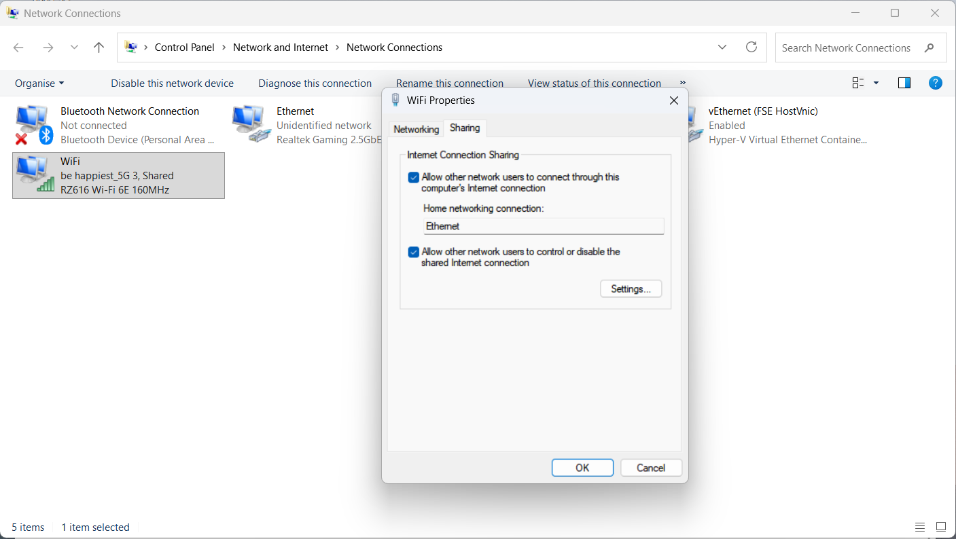Screen dimensions: 956x539
Task: Toggle the preview pane icon
Action: tap(904, 82)
